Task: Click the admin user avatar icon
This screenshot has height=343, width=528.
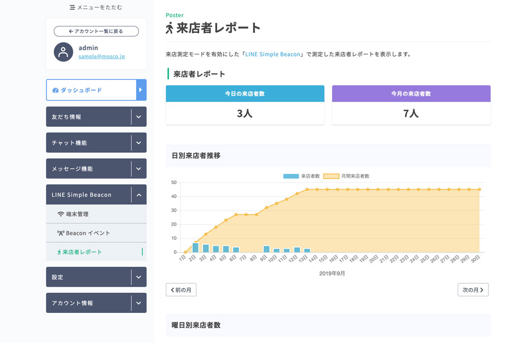Action: 63,52
